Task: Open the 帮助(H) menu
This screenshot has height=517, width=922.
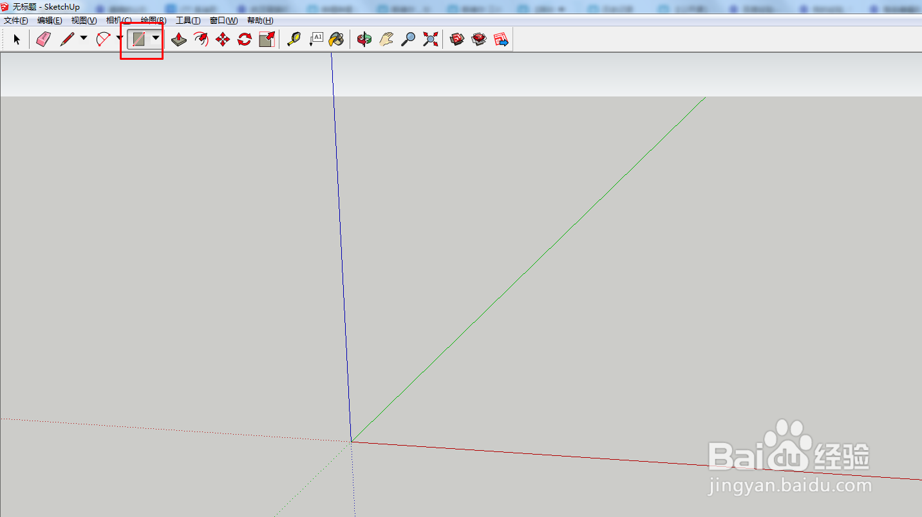Action: (x=260, y=21)
